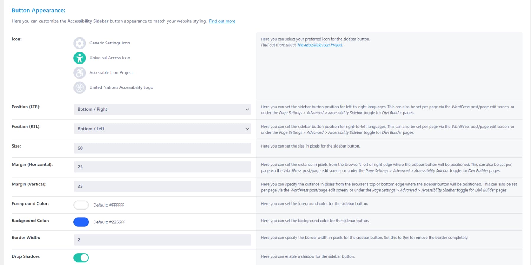
Task: Select the Universal Access Icon
Action: point(79,58)
